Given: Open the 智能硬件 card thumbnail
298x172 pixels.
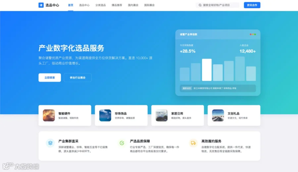Looking at the screenshot, I should 49,115.
